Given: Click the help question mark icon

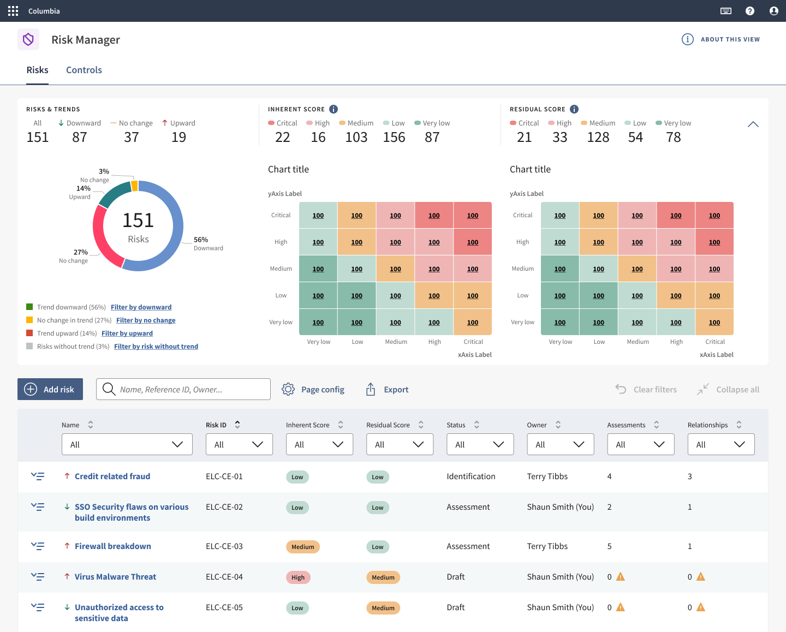Looking at the screenshot, I should tap(750, 11).
